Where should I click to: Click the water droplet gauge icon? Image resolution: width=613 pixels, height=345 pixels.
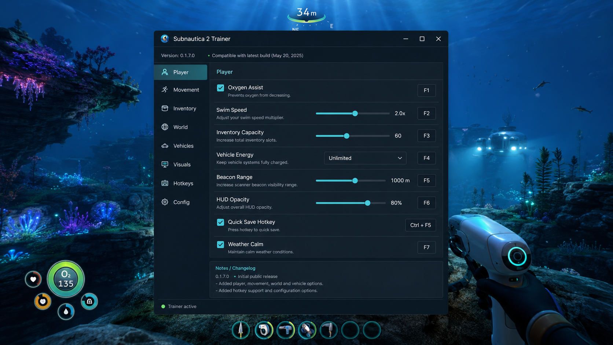(66, 312)
